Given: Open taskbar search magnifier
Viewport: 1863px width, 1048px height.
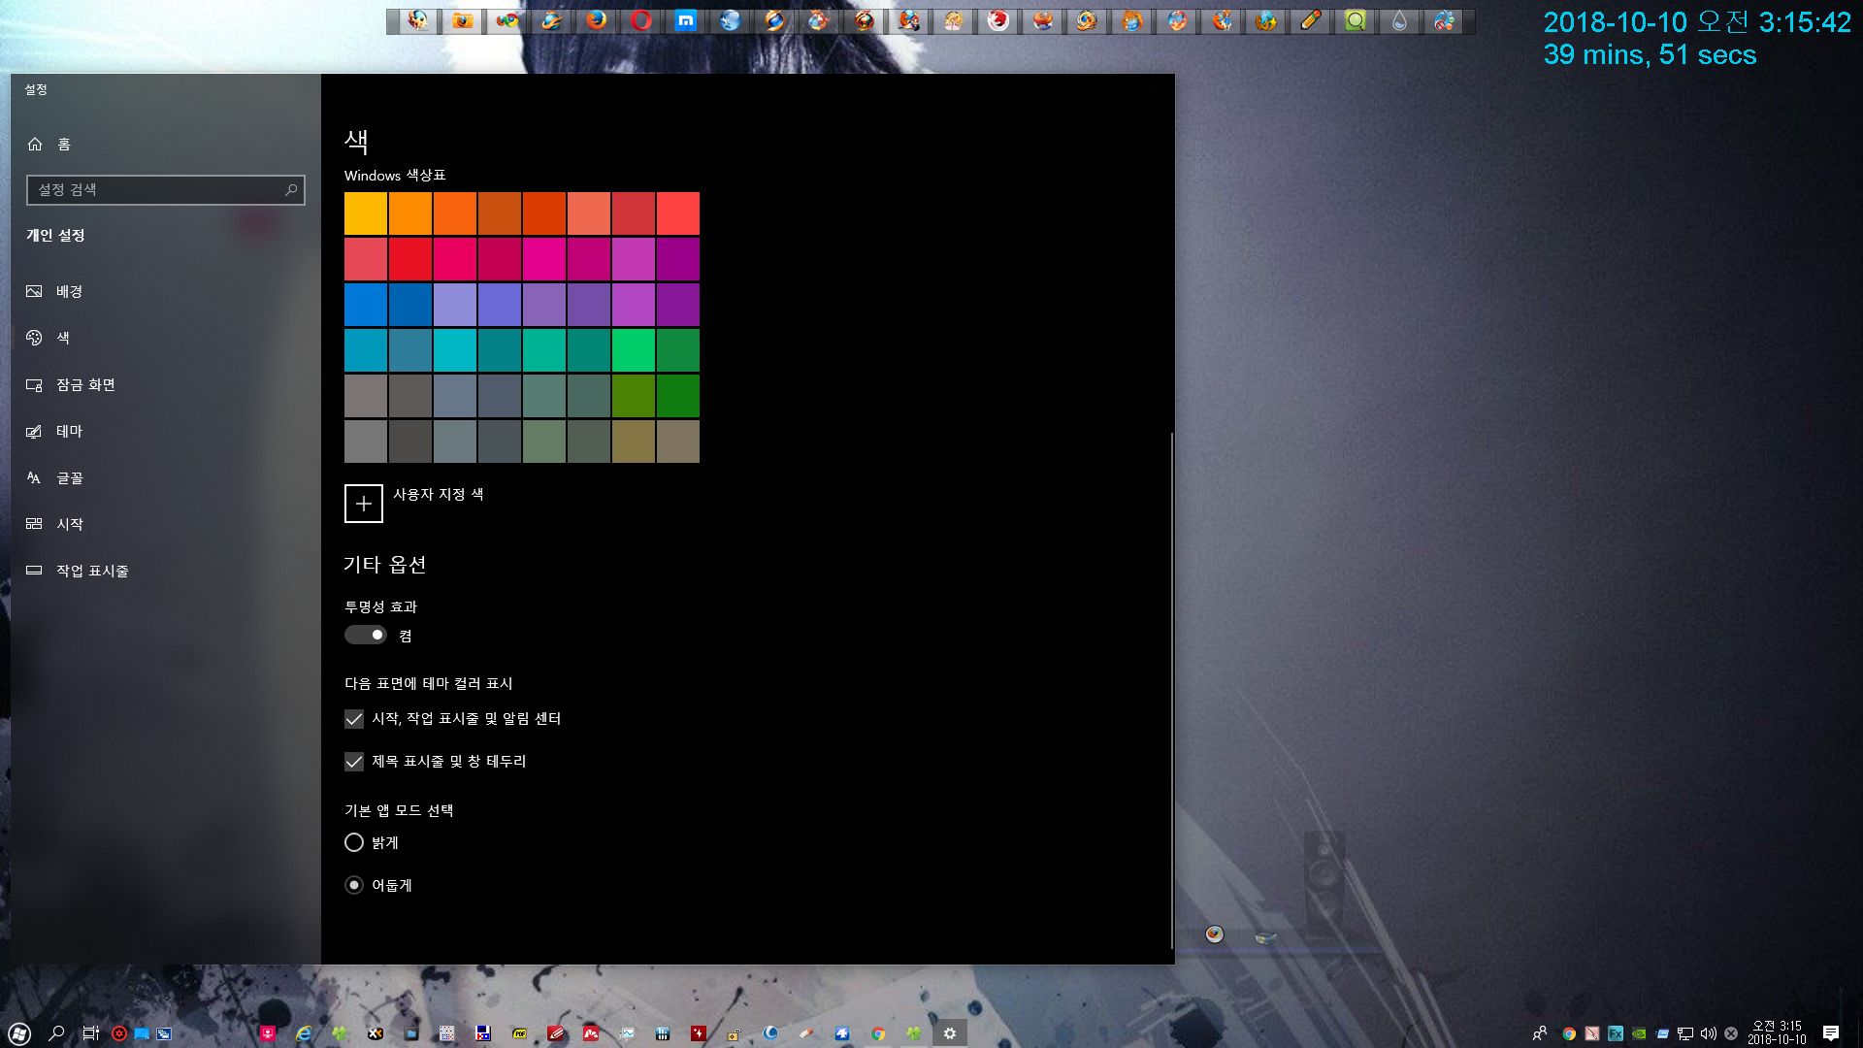Looking at the screenshot, I should [x=56, y=1033].
